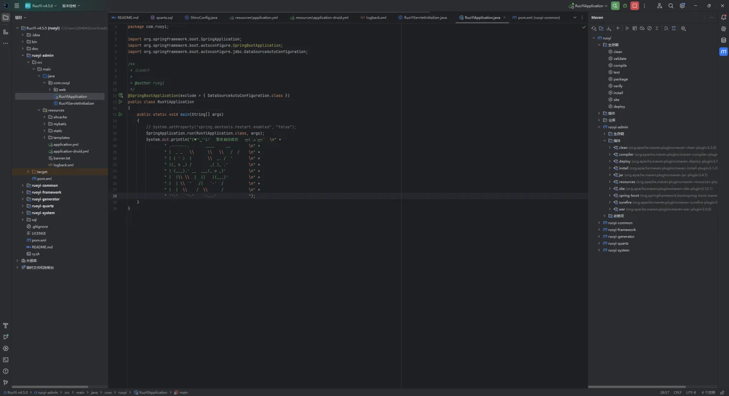The image size is (729, 396).
Task: Open Maven settings gear in Maven toolbar
Action: coord(683,28)
